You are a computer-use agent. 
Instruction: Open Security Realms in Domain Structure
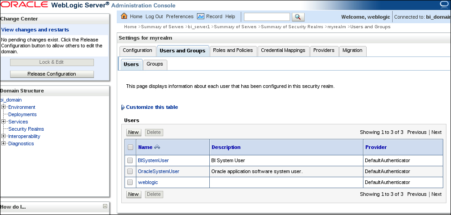click(26, 129)
